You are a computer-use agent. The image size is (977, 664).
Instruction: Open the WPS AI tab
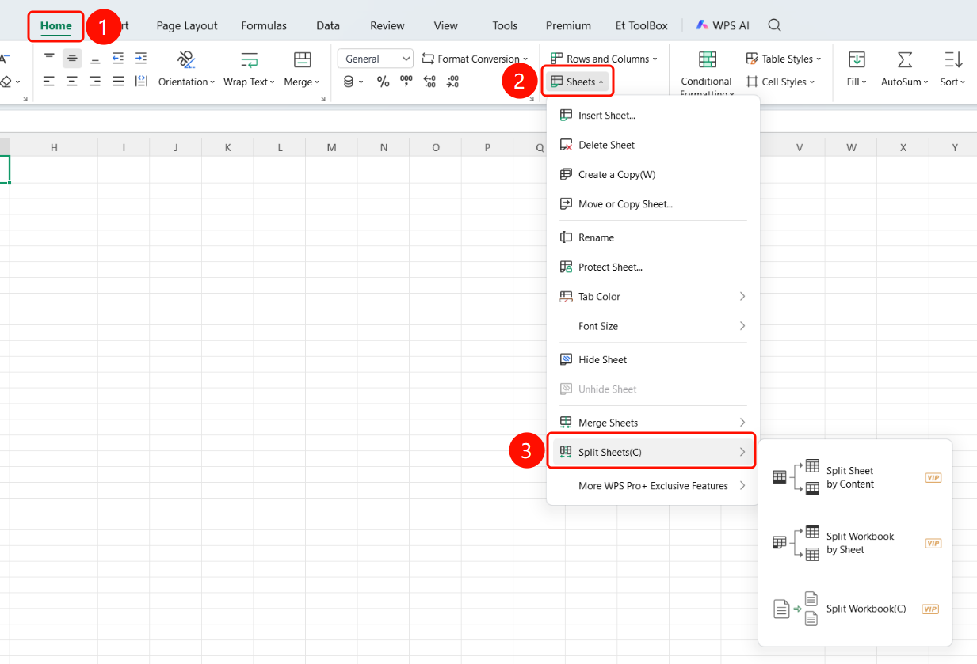pos(723,25)
